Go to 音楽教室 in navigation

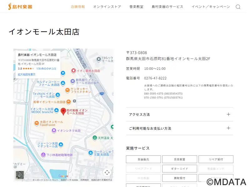tap(136, 7)
